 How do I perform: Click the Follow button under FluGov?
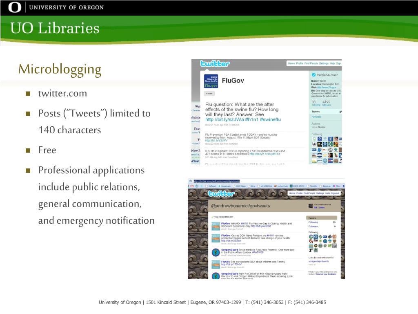click(209, 94)
